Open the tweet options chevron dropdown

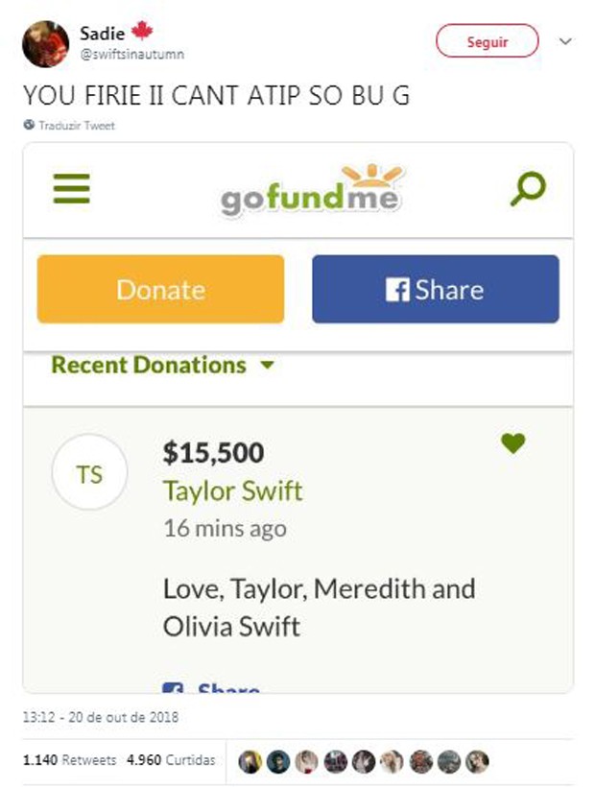[x=565, y=41]
